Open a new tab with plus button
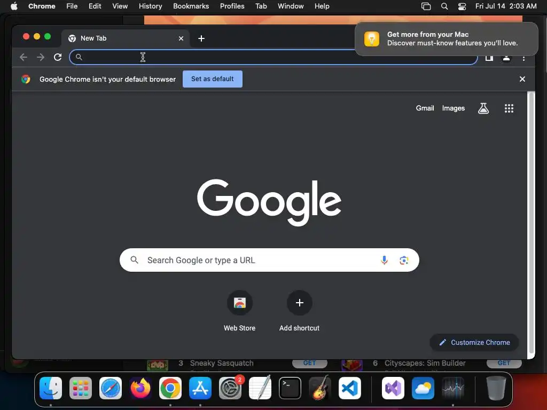This screenshot has height=410, width=547. pos(201,38)
